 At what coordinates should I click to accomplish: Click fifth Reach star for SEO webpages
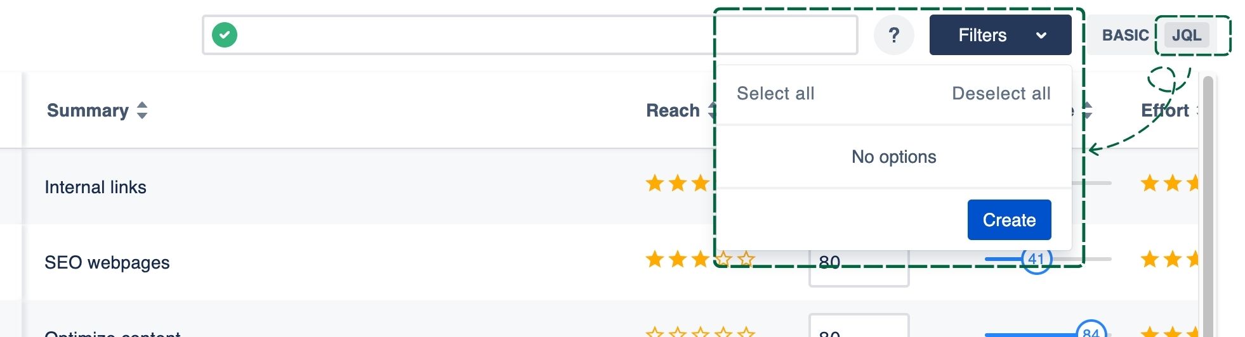coord(746,259)
